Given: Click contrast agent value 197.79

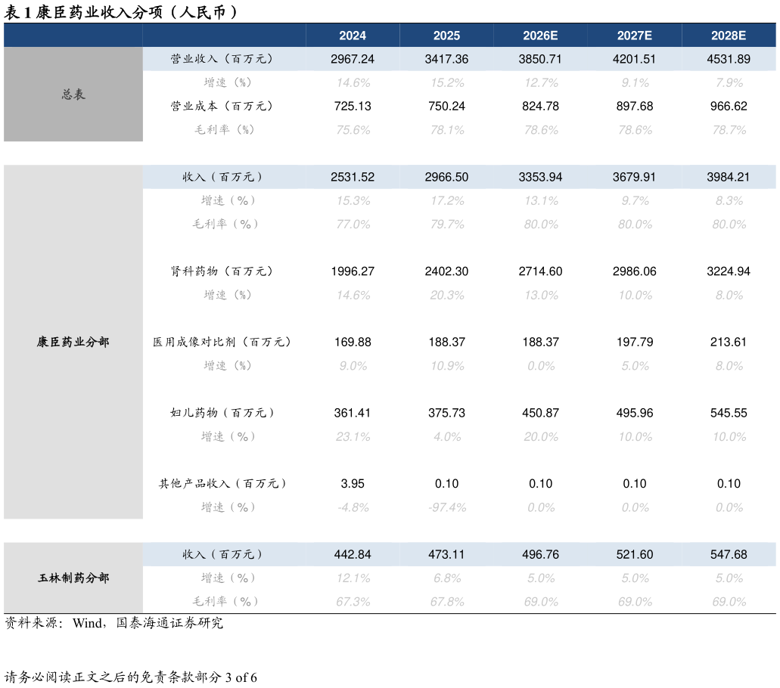Looking at the screenshot, I should [634, 342].
